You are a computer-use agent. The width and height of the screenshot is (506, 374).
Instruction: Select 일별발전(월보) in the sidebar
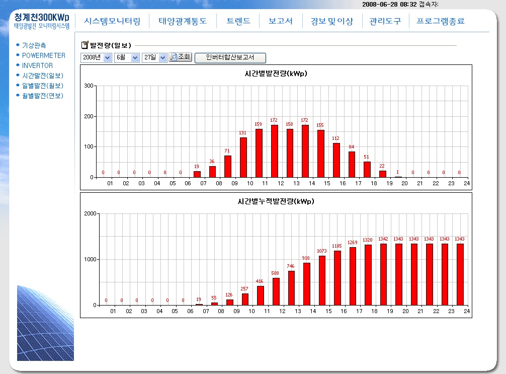pyautogui.click(x=43, y=86)
